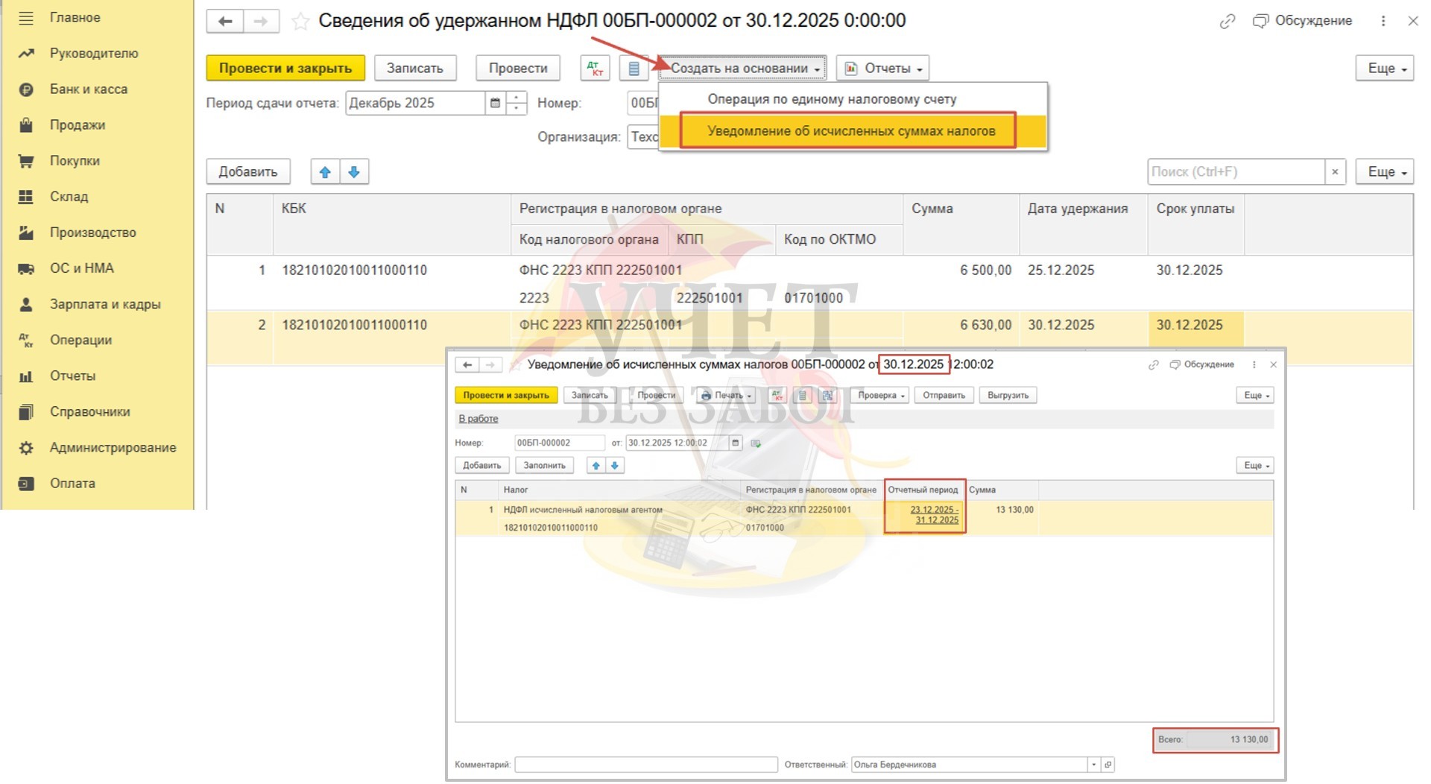The image size is (1431, 784).
Task: Open the Обсуждение discussion panel
Action: pyautogui.click(x=1303, y=21)
